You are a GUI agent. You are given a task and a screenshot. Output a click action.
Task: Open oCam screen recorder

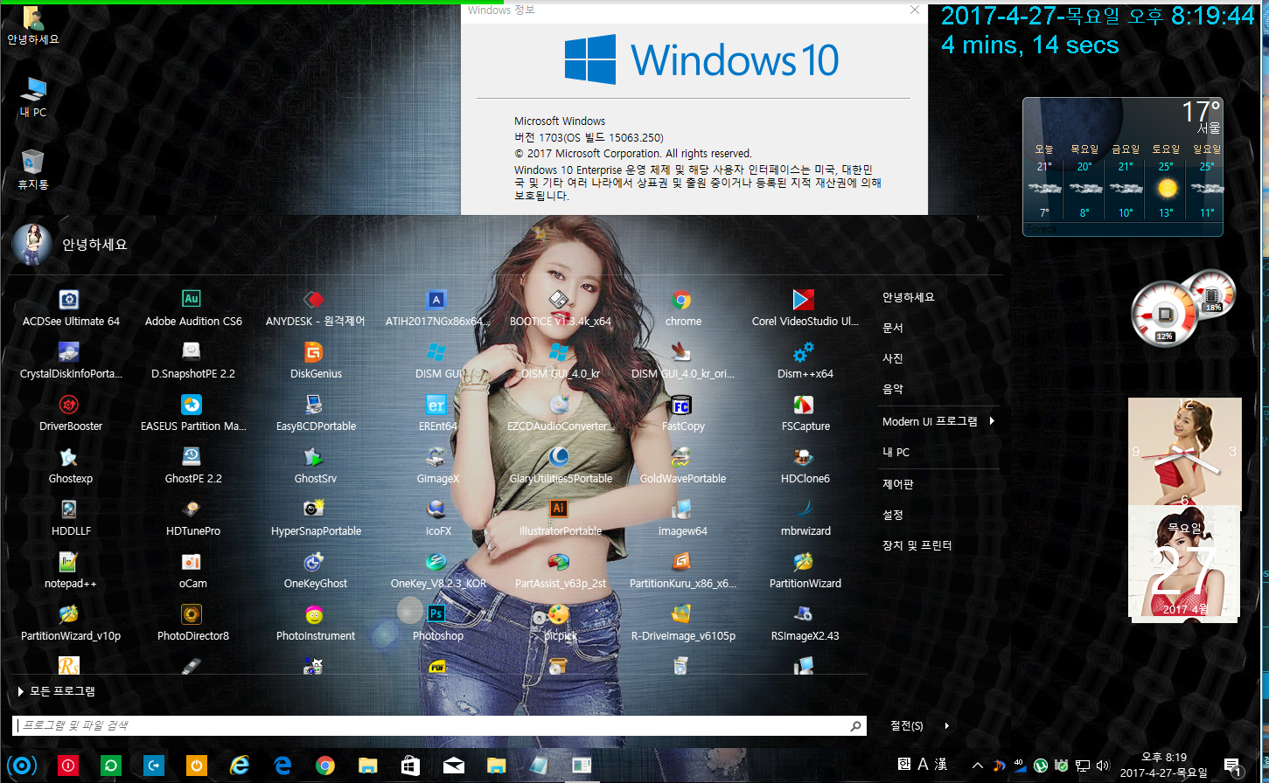(x=193, y=572)
